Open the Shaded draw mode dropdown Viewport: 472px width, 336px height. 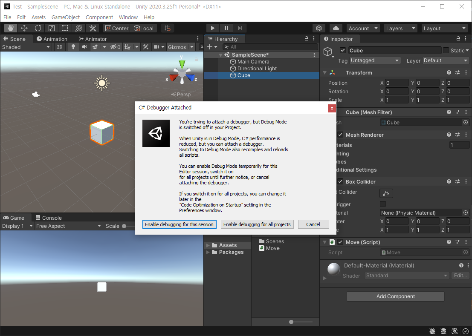tap(26, 47)
